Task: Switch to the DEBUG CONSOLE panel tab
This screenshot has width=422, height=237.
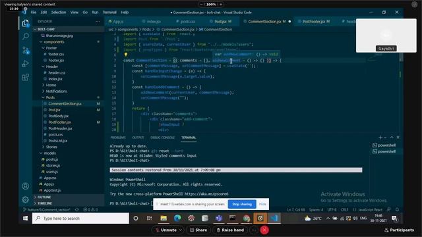Action: tap(163, 138)
